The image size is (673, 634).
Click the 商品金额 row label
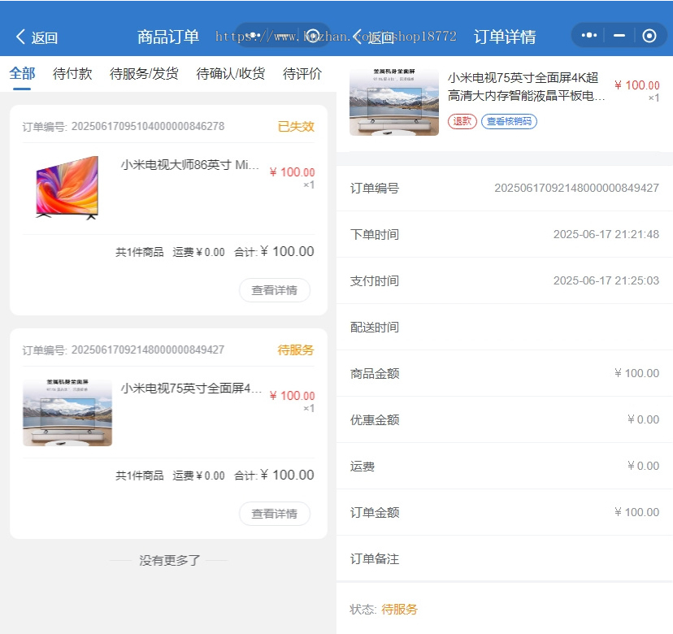(375, 373)
